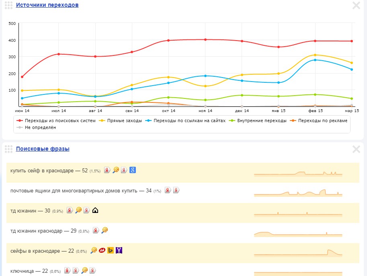Screen dimensions: 367x276
Task: Select phrase тд южанин — 30
Action: (x=30, y=211)
